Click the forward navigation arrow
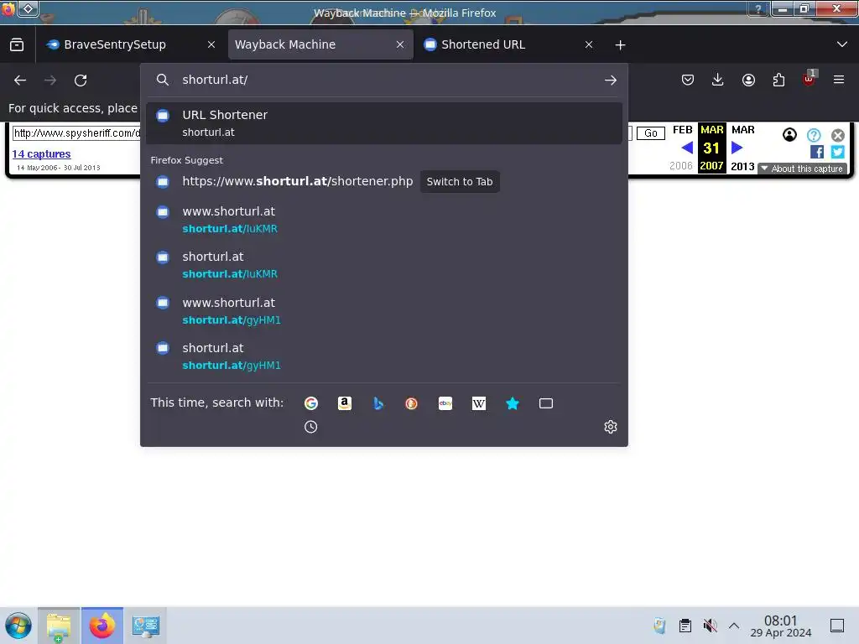The image size is (859, 644). point(50,80)
